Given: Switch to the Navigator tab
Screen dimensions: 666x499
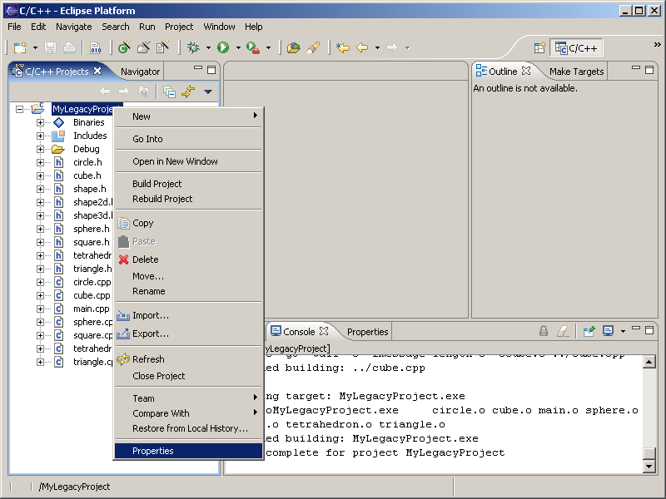Looking at the screenshot, I should 140,72.
